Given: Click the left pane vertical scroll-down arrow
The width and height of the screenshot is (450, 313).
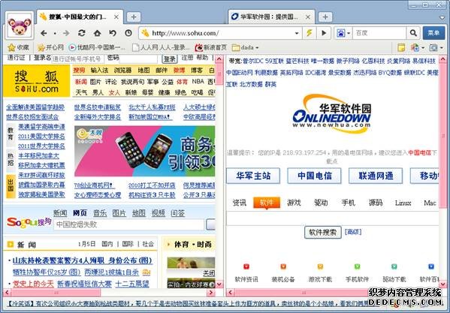Looking at the screenshot, I should 219,284.
